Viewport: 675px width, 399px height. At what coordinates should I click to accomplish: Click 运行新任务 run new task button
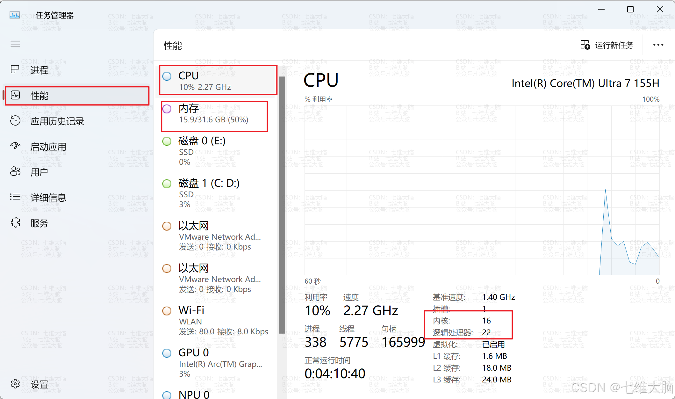607,45
